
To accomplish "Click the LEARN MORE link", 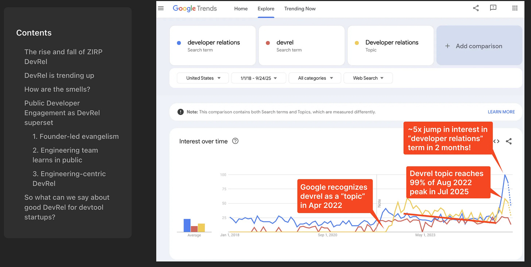I will coord(501,112).
